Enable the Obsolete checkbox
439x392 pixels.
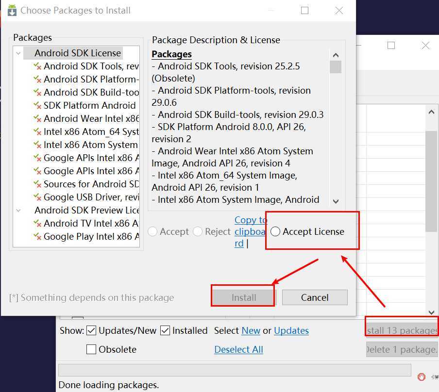click(91, 349)
